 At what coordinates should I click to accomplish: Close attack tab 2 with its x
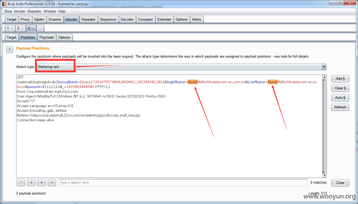pyautogui.click(x=22, y=29)
